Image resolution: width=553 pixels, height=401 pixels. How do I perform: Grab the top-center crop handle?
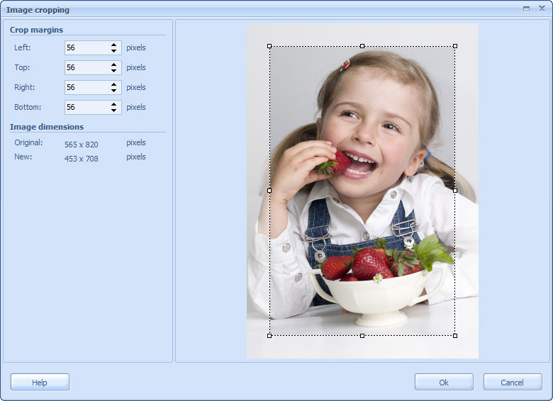click(x=362, y=46)
